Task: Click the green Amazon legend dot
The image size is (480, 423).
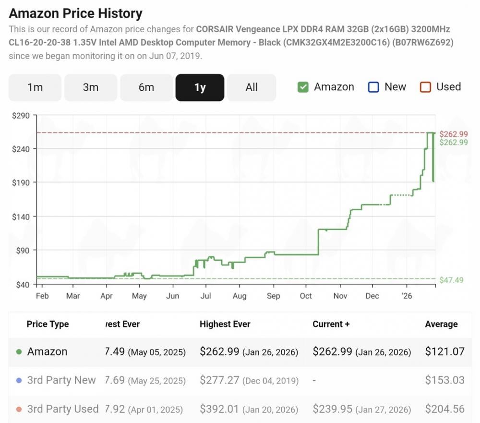Action: pyautogui.click(x=19, y=352)
